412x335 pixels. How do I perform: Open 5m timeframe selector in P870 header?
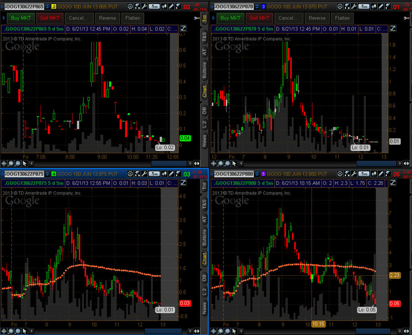point(364,6)
